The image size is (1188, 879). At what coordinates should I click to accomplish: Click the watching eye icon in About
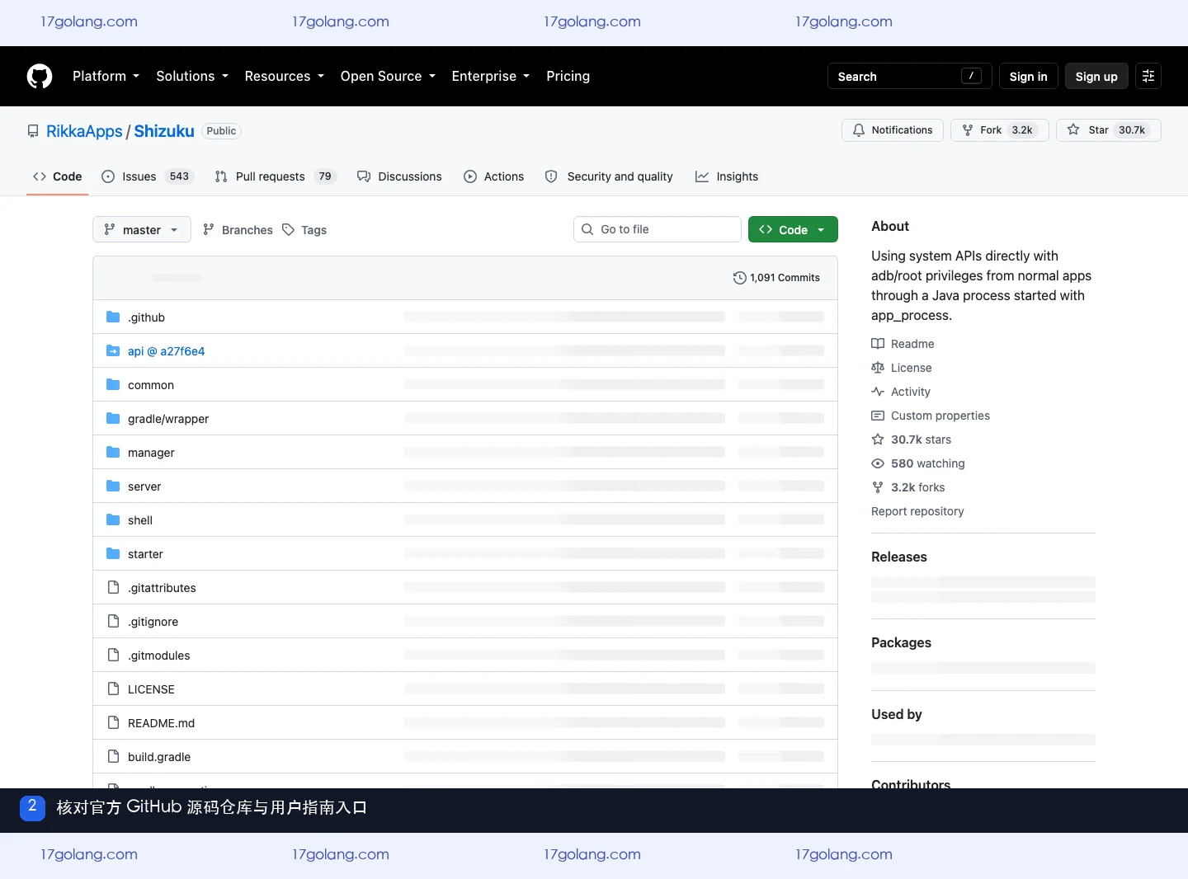(x=878, y=463)
